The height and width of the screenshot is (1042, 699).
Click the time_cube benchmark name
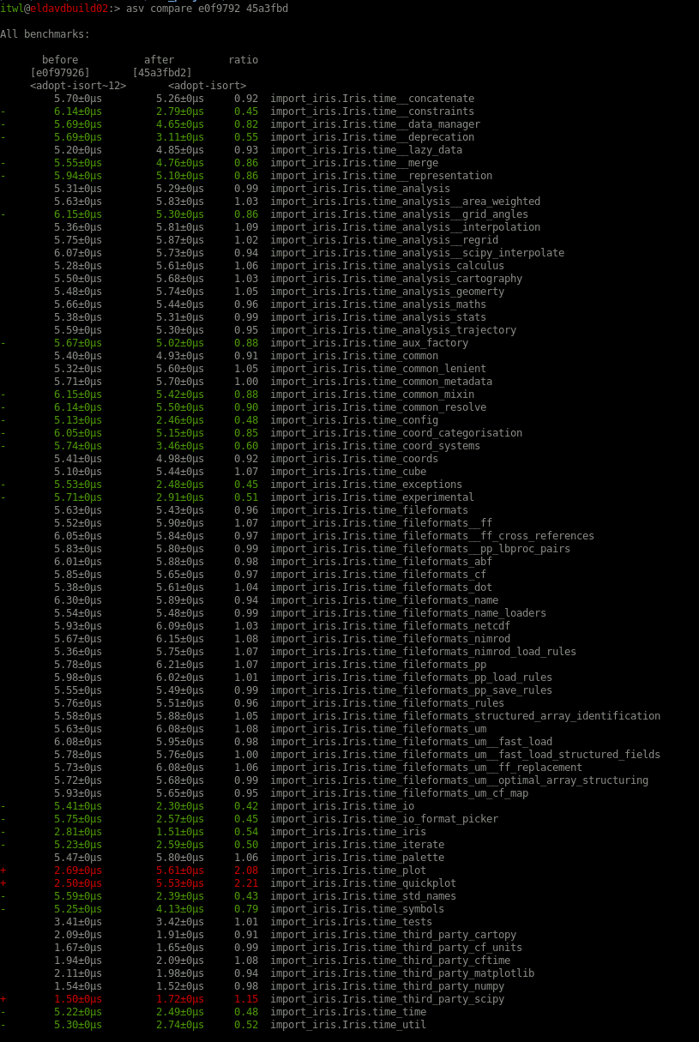348,472
